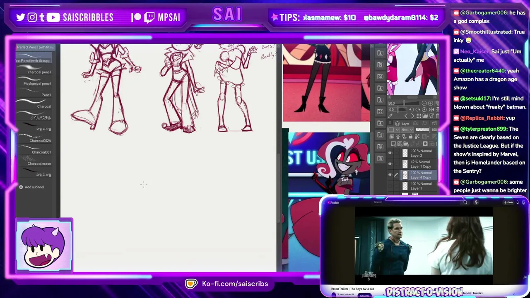Switch to the tab right of Layer
Image resolution: width=530 pixels, height=298 pixels.
(x=415, y=123)
